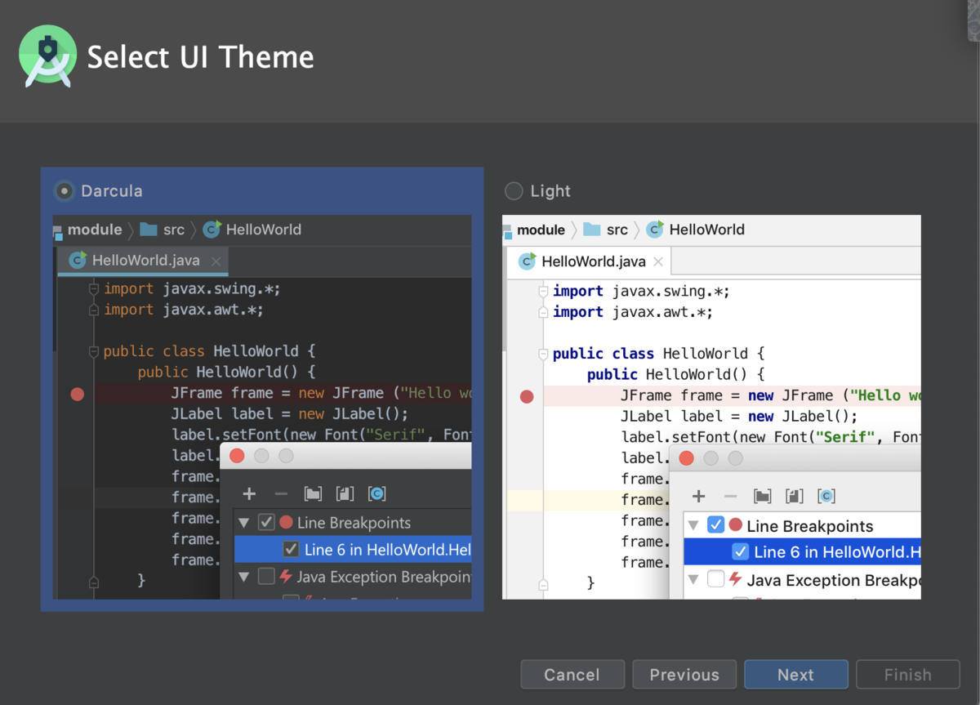This screenshot has height=705, width=980.
Task: Click group-by-file icon in Light breakpoints toolbar
Action: (x=794, y=496)
